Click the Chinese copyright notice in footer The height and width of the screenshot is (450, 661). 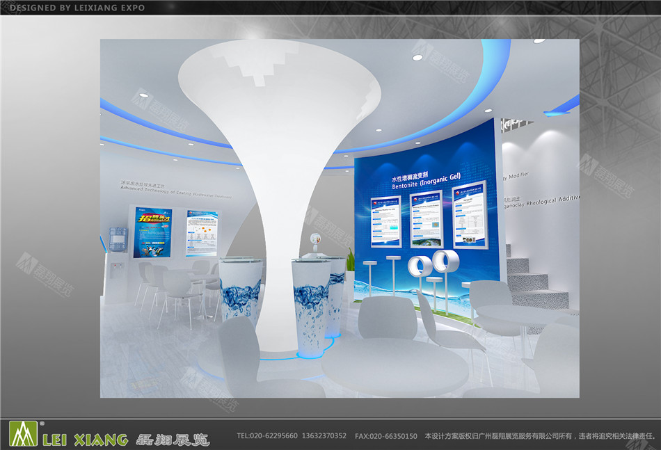point(540,436)
